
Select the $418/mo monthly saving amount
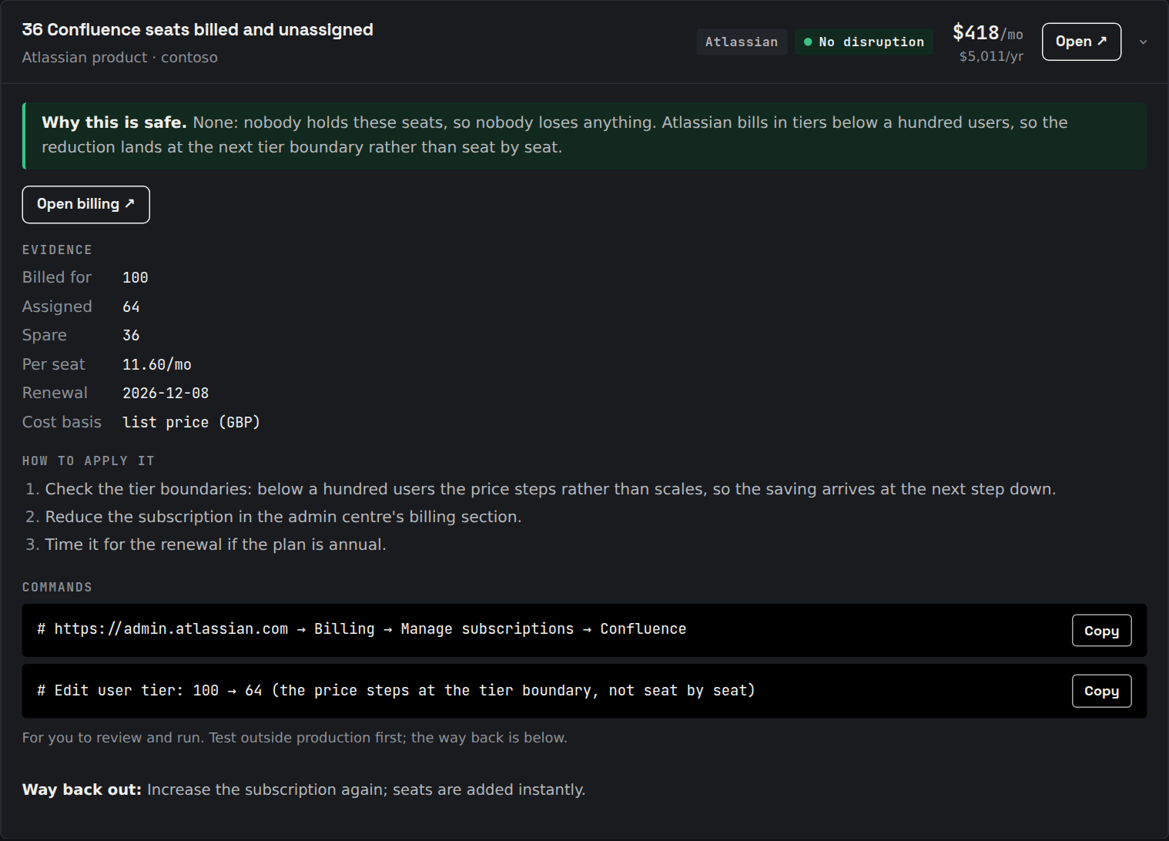click(x=988, y=33)
